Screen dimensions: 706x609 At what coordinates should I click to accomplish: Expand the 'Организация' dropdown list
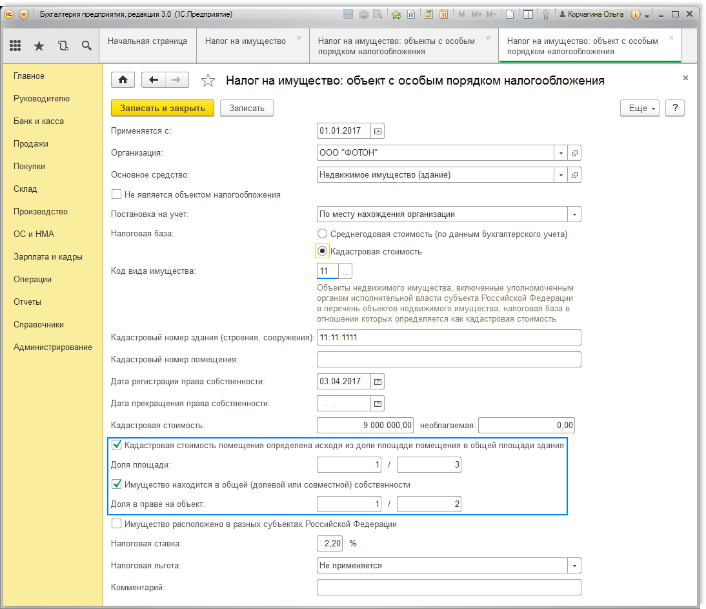tap(561, 154)
